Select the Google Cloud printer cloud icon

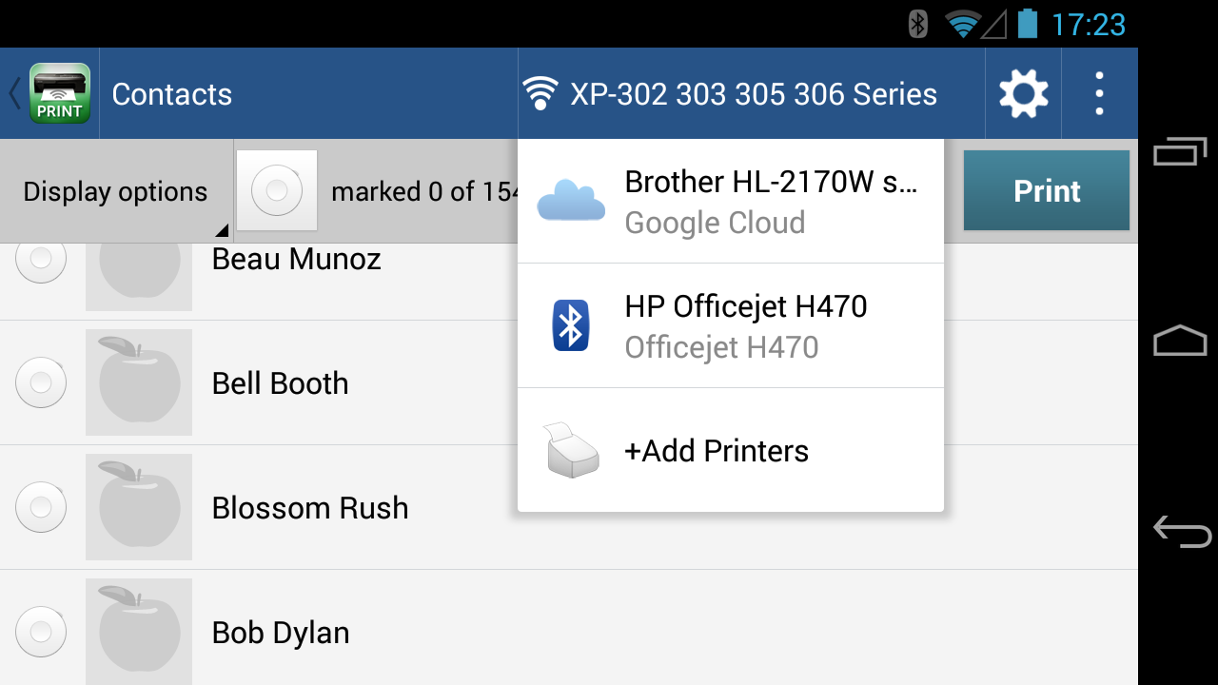point(571,199)
